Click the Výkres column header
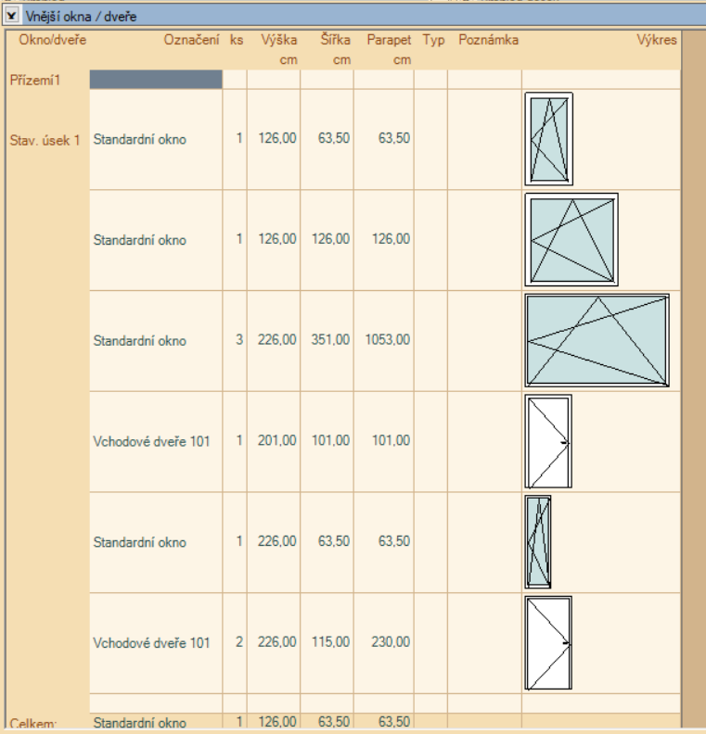 tap(656, 40)
